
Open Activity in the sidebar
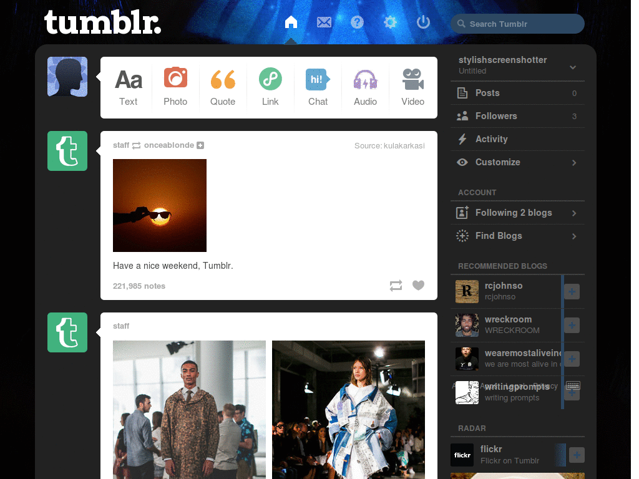tap(517, 139)
